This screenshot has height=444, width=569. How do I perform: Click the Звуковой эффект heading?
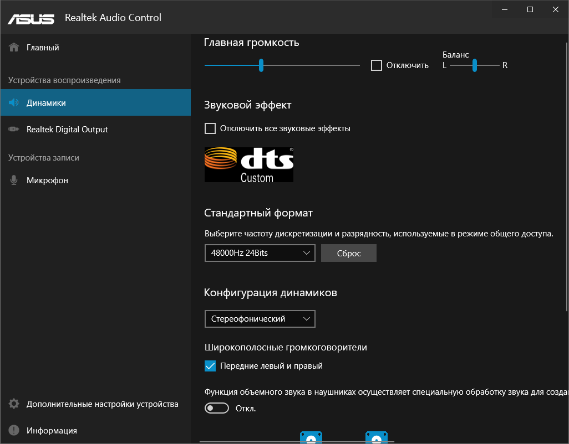[x=247, y=105]
